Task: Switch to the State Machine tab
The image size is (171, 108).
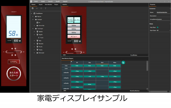Action: tap(48, 5)
